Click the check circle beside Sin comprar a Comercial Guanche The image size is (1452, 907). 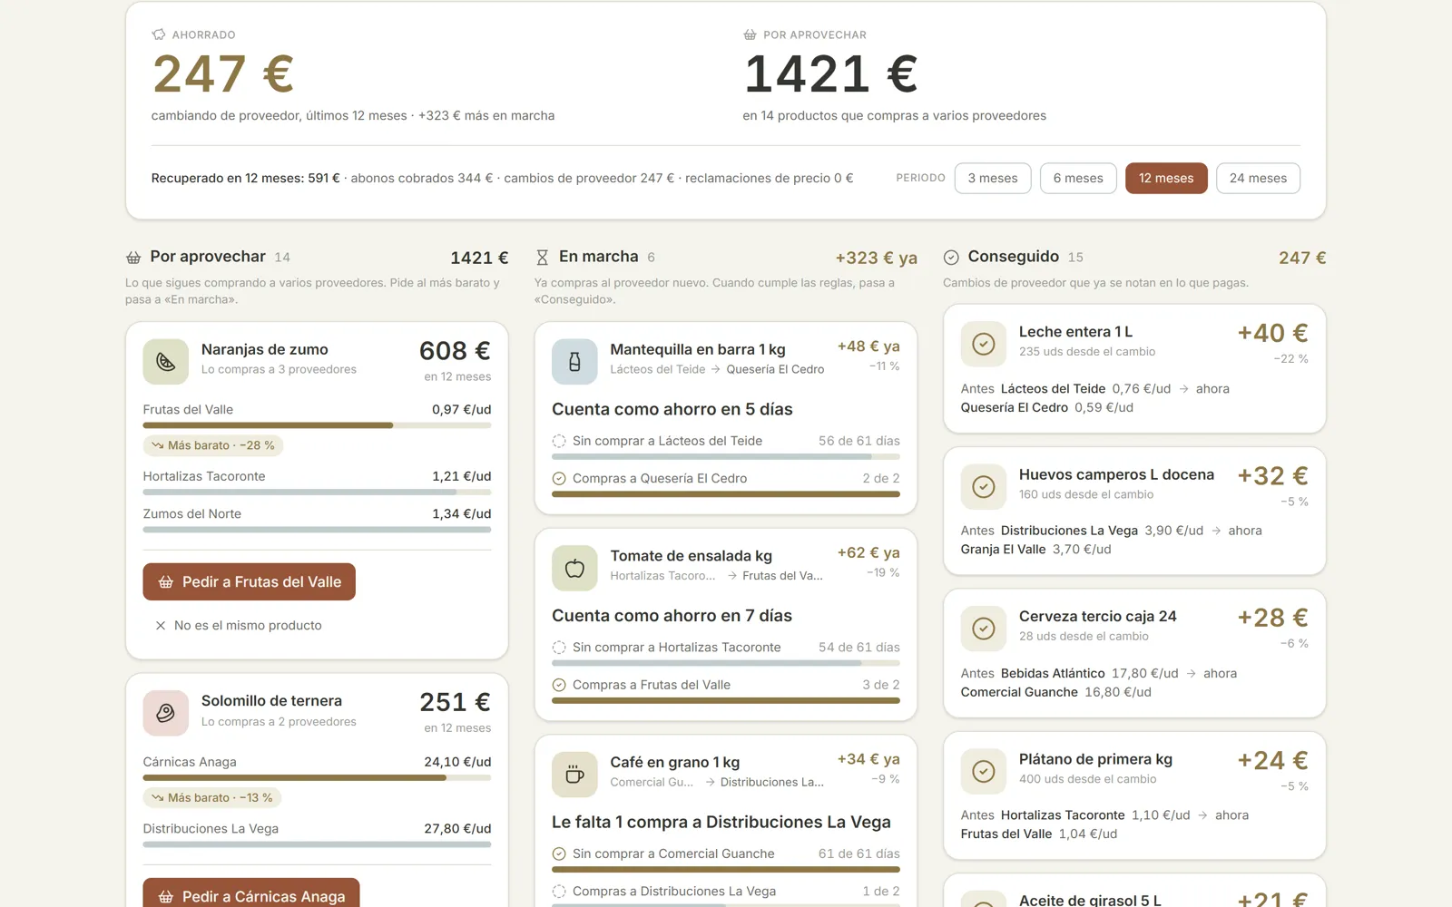coord(559,854)
